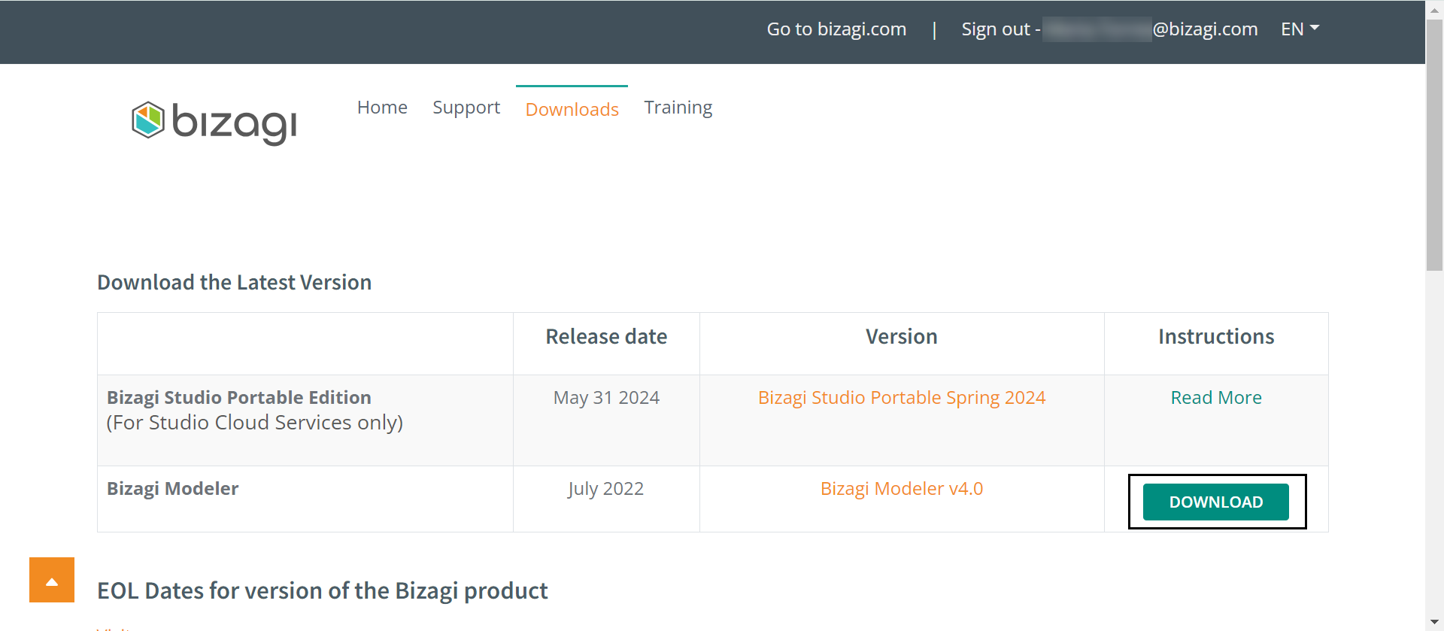Click the 'Bizagi Modeler' row name

(172, 488)
